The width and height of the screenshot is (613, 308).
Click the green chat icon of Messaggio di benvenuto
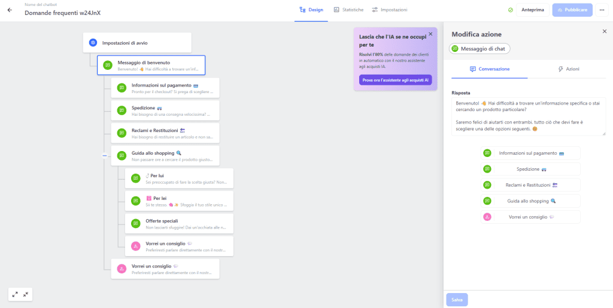(x=108, y=66)
